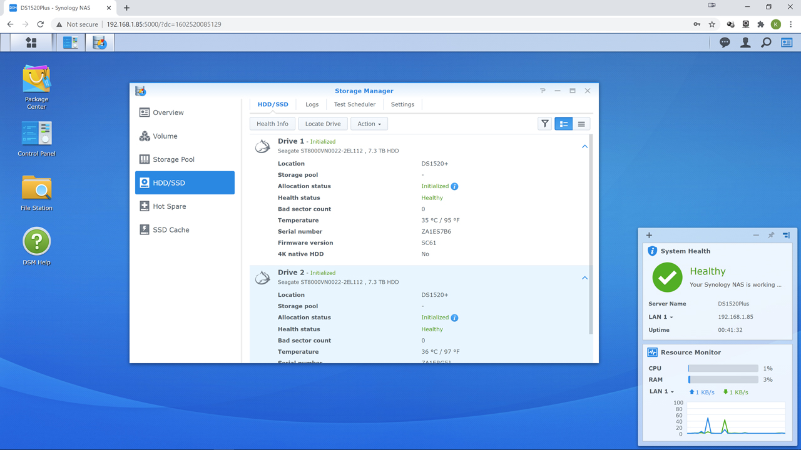Click Drive 1 firmware version SC61
The image size is (801, 450).
[429, 242]
